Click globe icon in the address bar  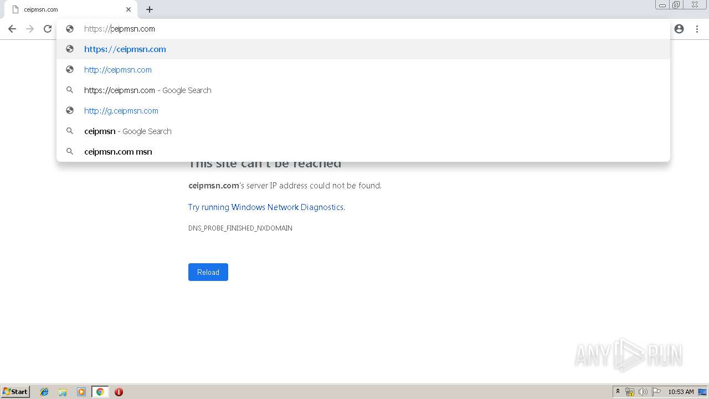pyautogui.click(x=70, y=29)
